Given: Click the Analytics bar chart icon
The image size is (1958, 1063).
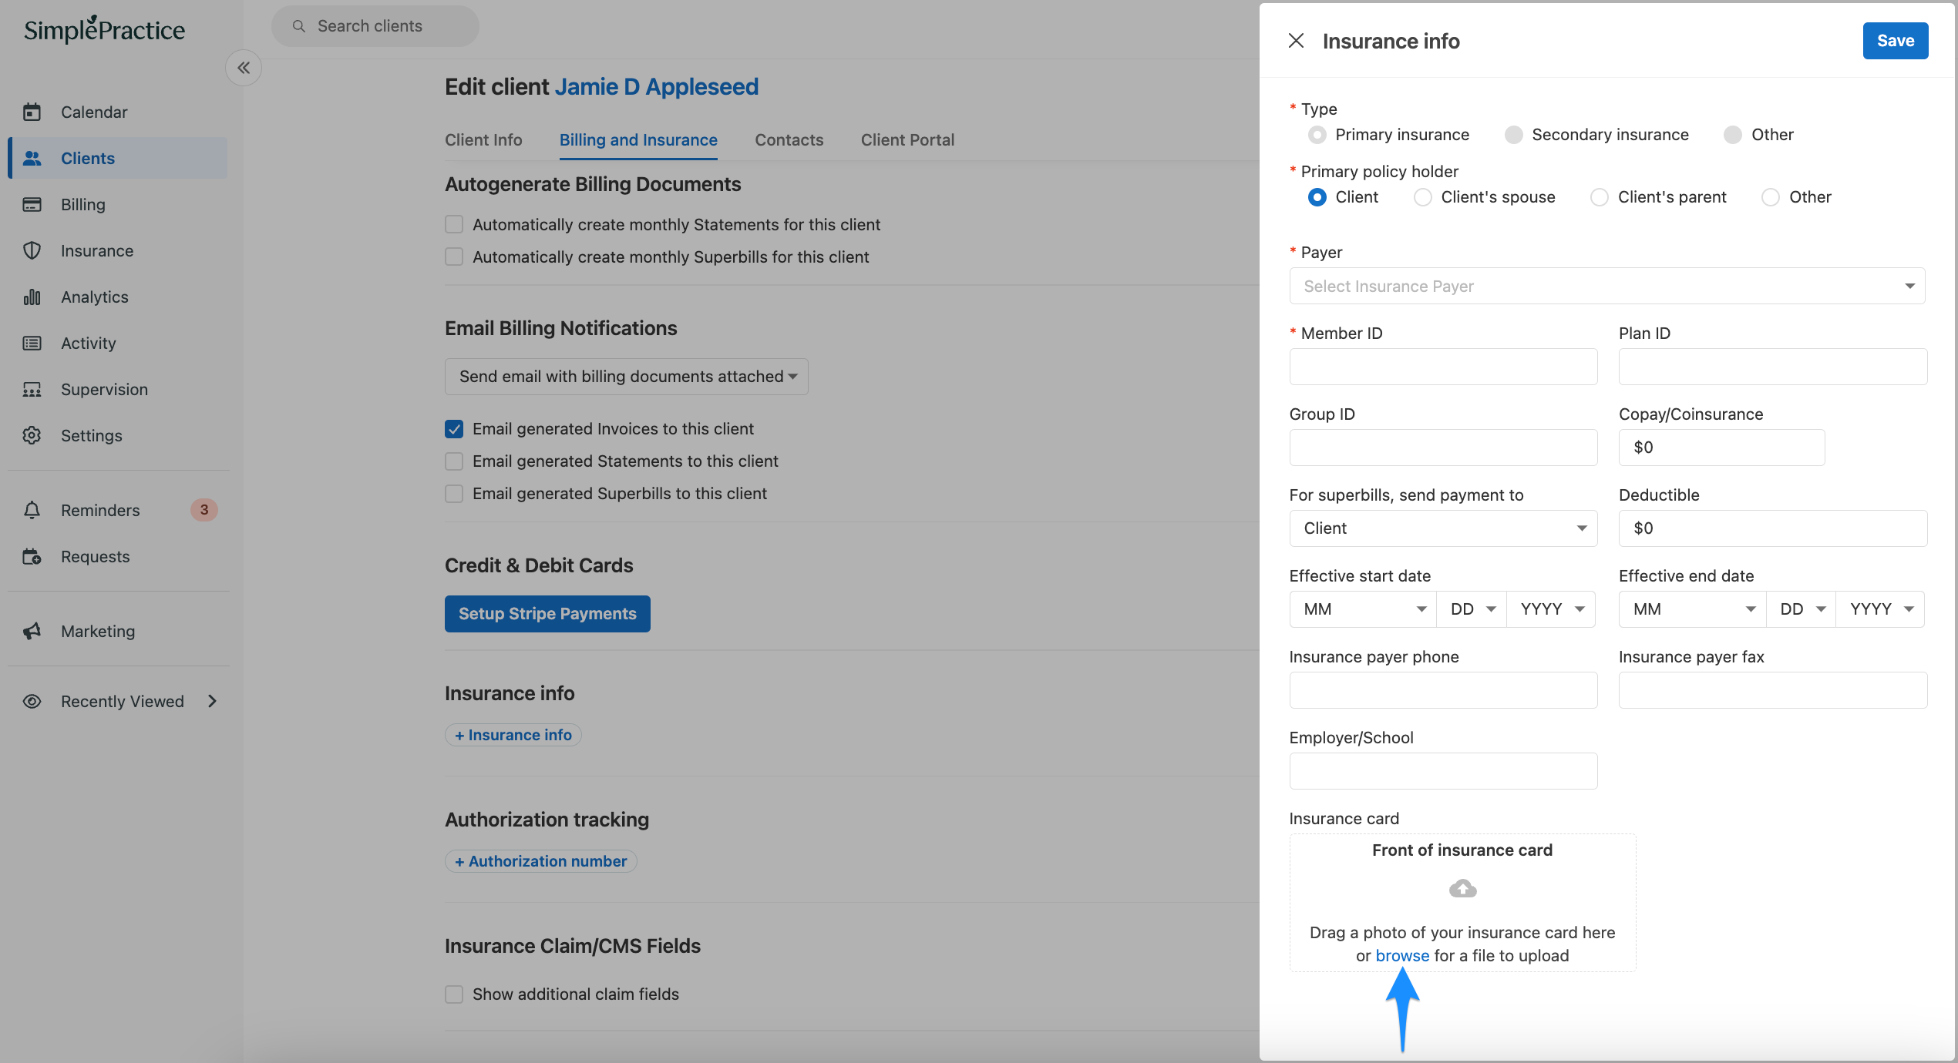Looking at the screenshot, I should pyautogui.click(x=32, y=297).
